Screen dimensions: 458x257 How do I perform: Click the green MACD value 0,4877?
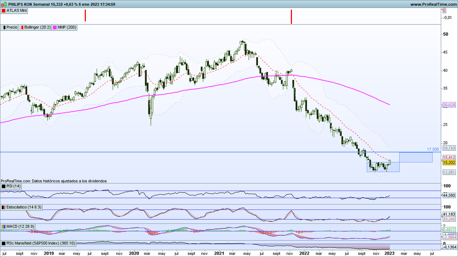point(448,230)
